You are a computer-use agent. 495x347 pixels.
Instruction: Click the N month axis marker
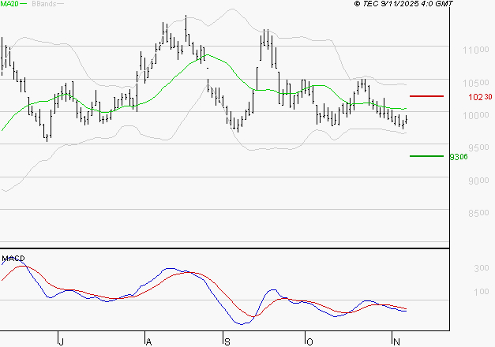(396, 341)
